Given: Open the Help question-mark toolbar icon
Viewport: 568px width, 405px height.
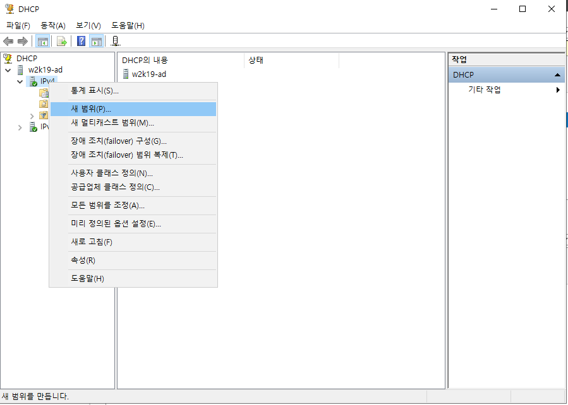Looking at the screenshot, I should click(x=82, y=41).
